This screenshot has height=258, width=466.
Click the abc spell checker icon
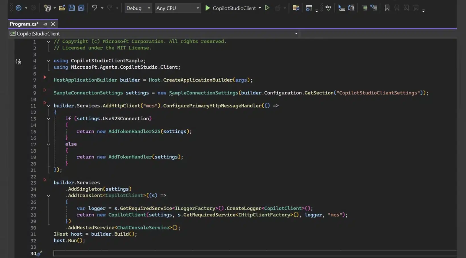pos(328,8)
